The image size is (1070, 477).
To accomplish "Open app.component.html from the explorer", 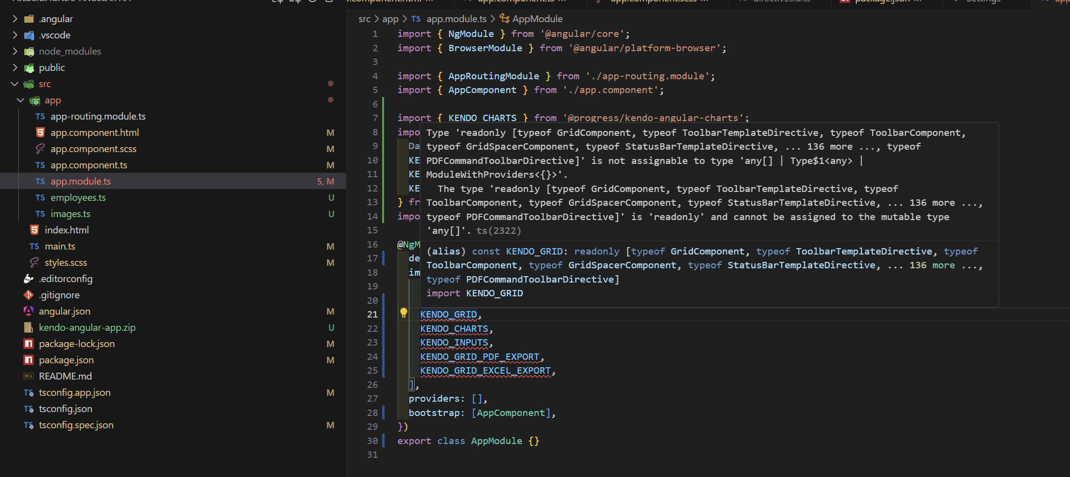I will tap(95, 132).
